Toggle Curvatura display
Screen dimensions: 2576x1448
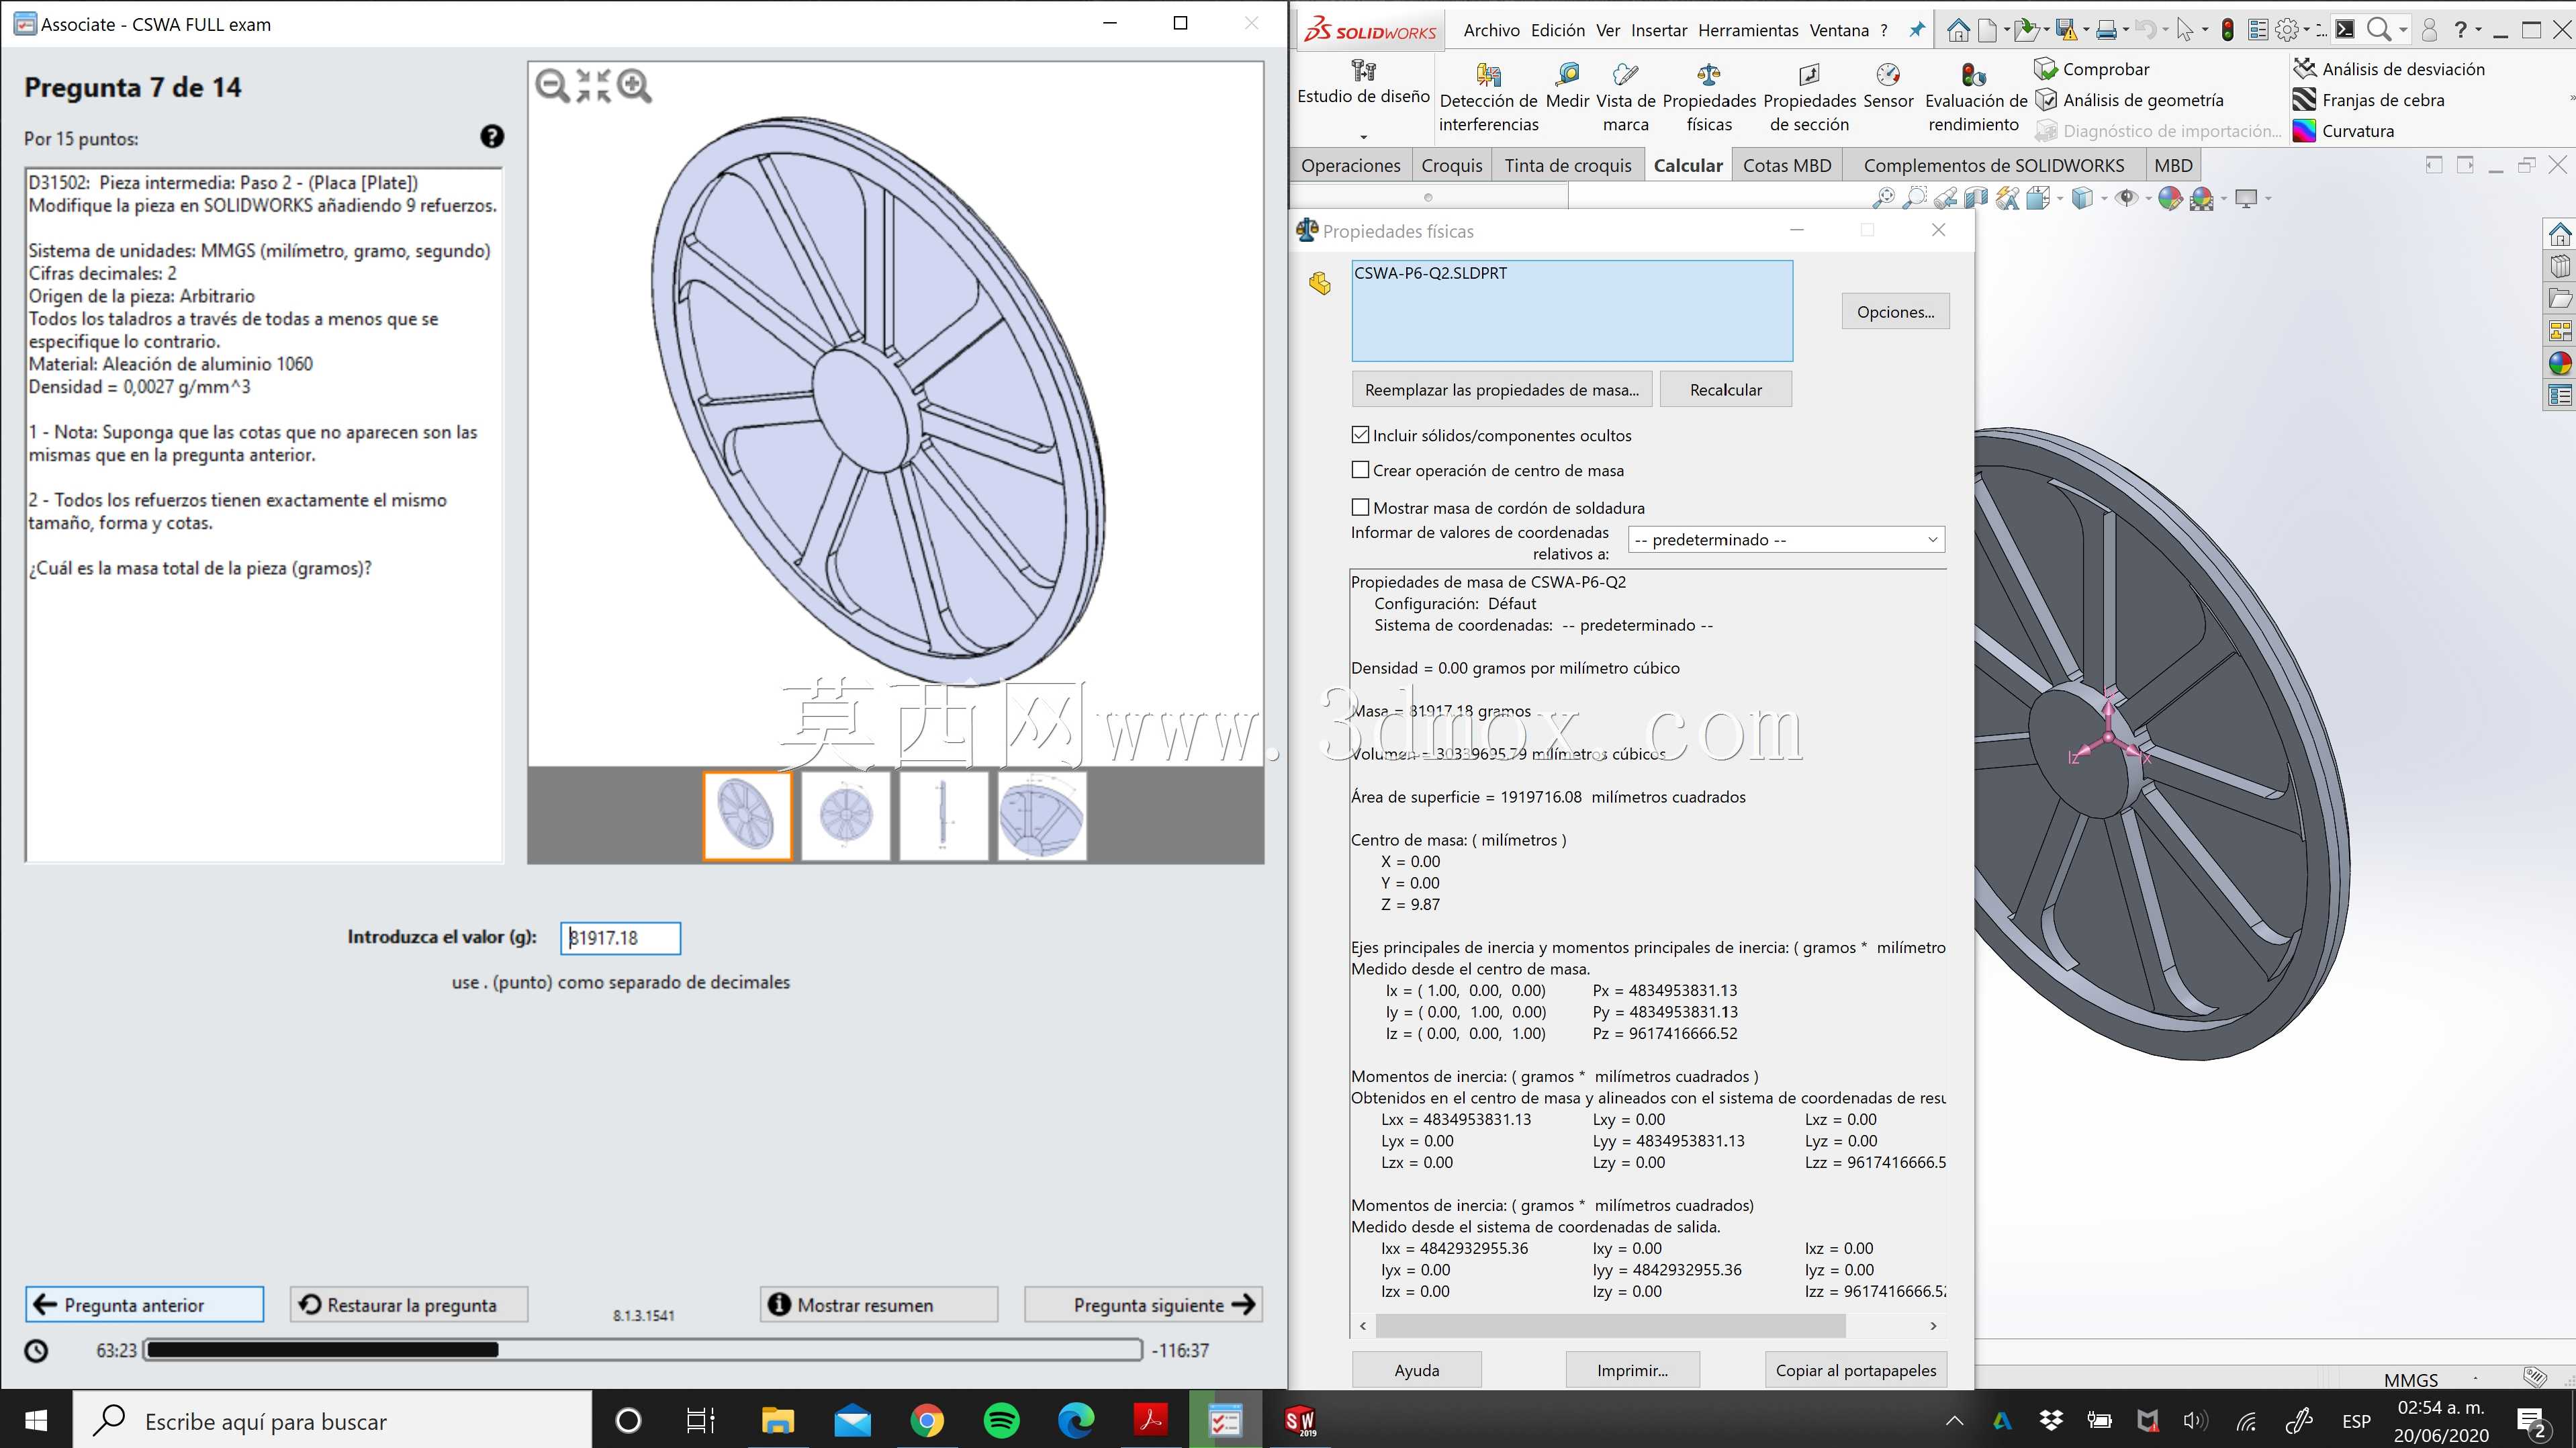(2343, 131)
